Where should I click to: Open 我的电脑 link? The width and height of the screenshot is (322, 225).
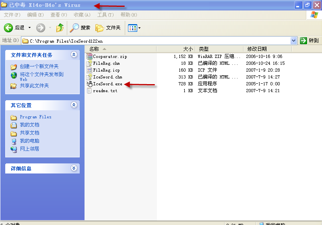coord(29,141)
